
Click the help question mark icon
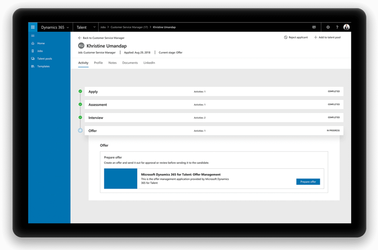[x=337, y=27]
